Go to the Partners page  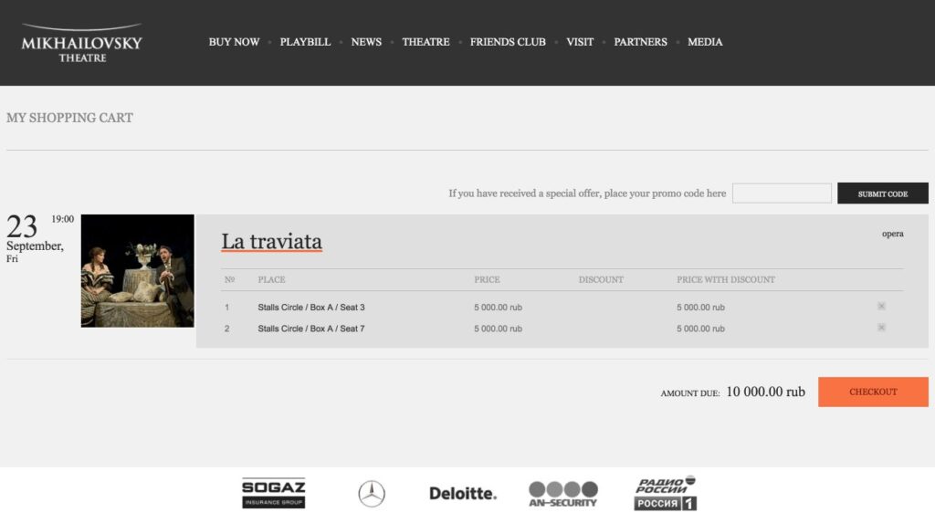(640, 42)
